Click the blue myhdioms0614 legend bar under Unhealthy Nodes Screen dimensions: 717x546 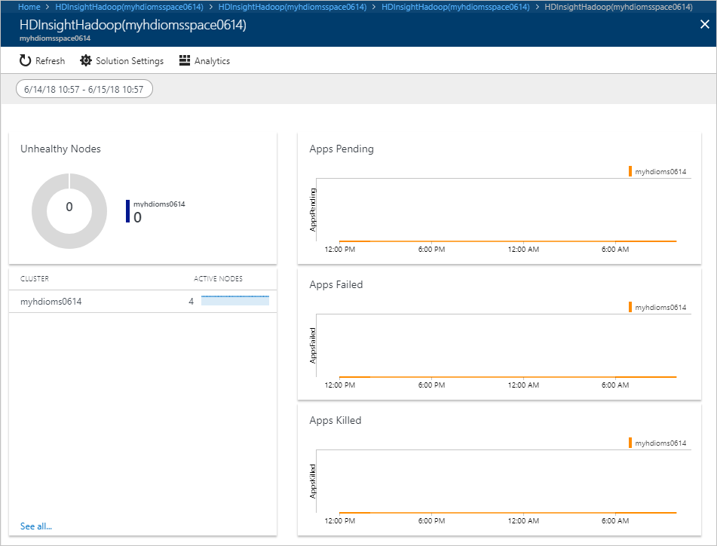pos(127,210)
